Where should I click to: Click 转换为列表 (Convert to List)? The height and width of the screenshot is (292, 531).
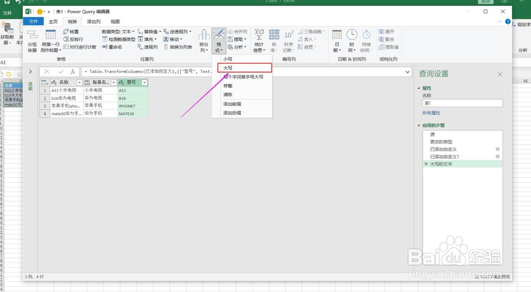pyautogui.click(x=178, y=47)
